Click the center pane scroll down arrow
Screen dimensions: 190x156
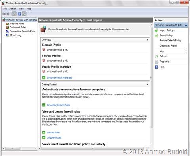coord(151,145)
